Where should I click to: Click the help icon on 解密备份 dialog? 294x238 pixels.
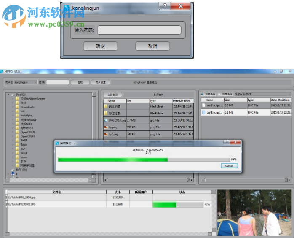[227, 142]
